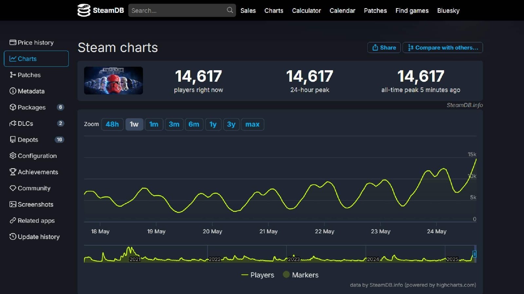524x294 pixels.
Task: Click the search magnifier icon
Action: [230, 10]
